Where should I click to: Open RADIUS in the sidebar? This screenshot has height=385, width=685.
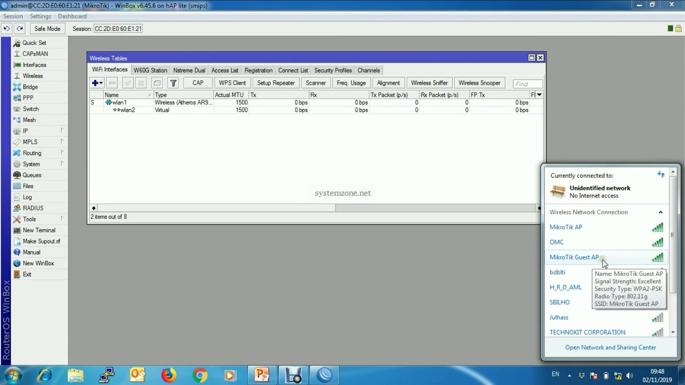[33, 208]
